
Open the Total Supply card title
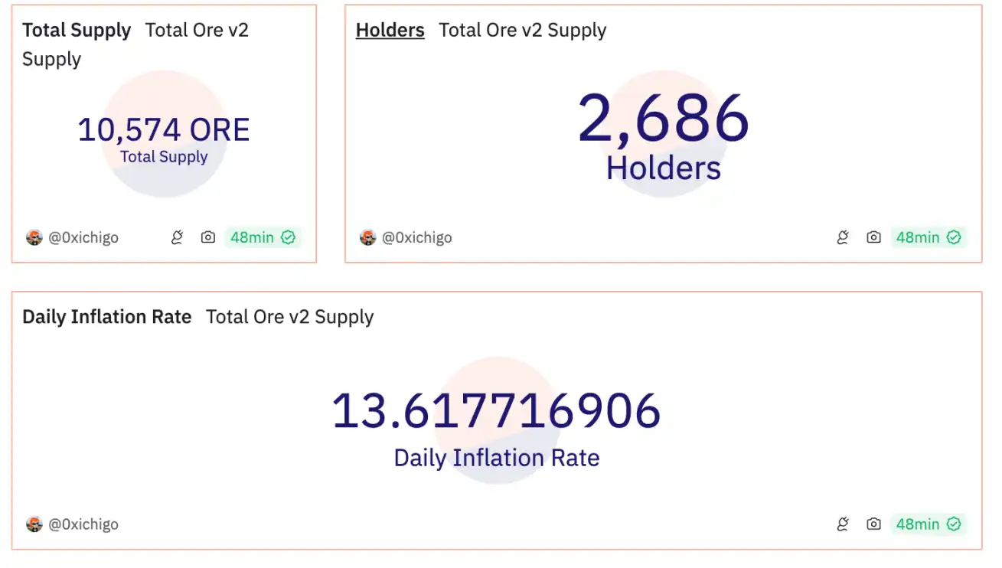[x=77, y=31]
